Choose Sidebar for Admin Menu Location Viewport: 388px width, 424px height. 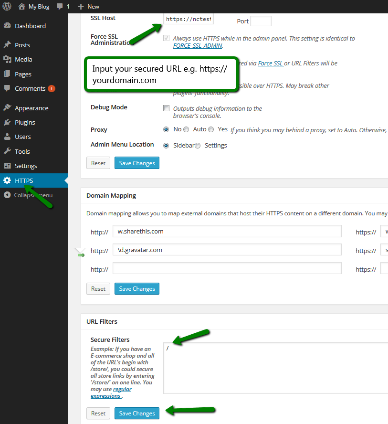tap(166, 146)
